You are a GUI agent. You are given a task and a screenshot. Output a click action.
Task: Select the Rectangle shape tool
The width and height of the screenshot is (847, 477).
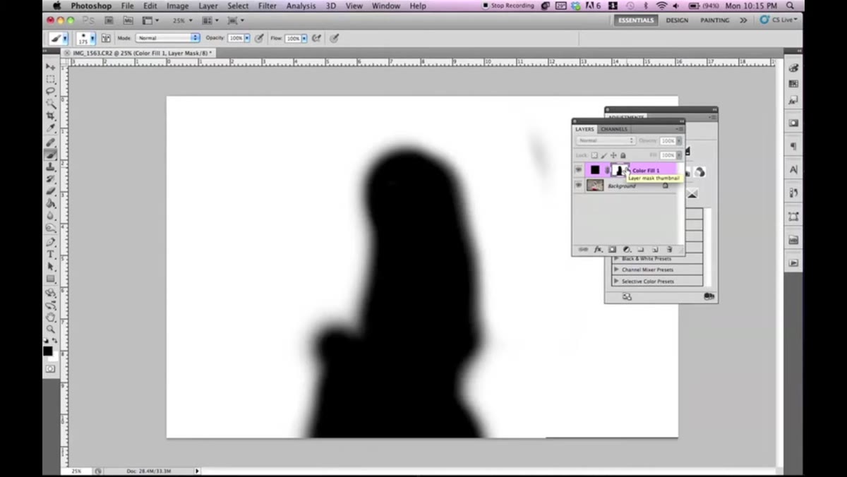pyautogui.click(x=51, y=279)
